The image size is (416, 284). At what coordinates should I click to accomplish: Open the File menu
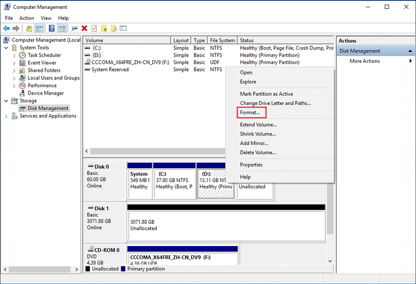[9, 18]
